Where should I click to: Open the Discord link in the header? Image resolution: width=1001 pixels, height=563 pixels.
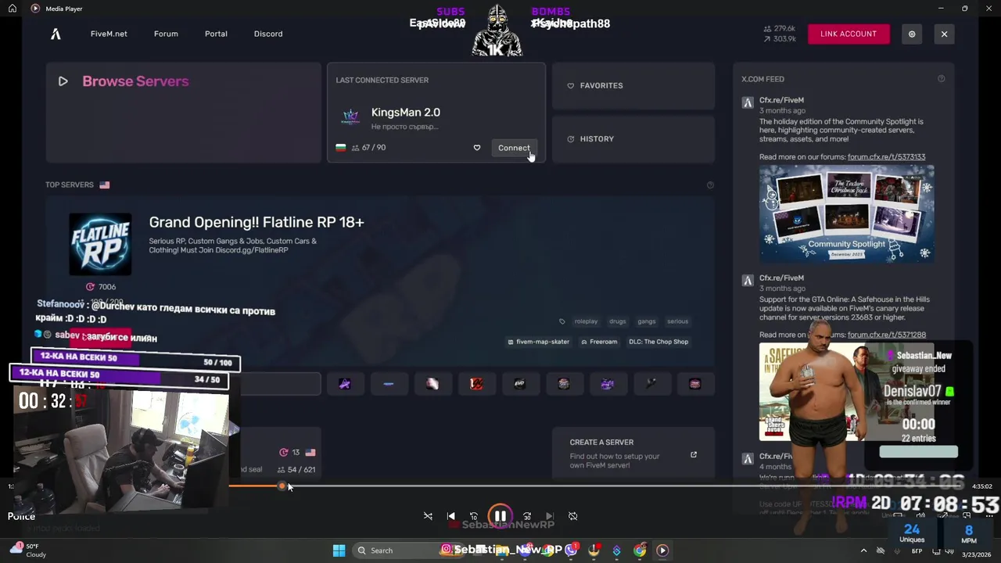coord(268,34)
